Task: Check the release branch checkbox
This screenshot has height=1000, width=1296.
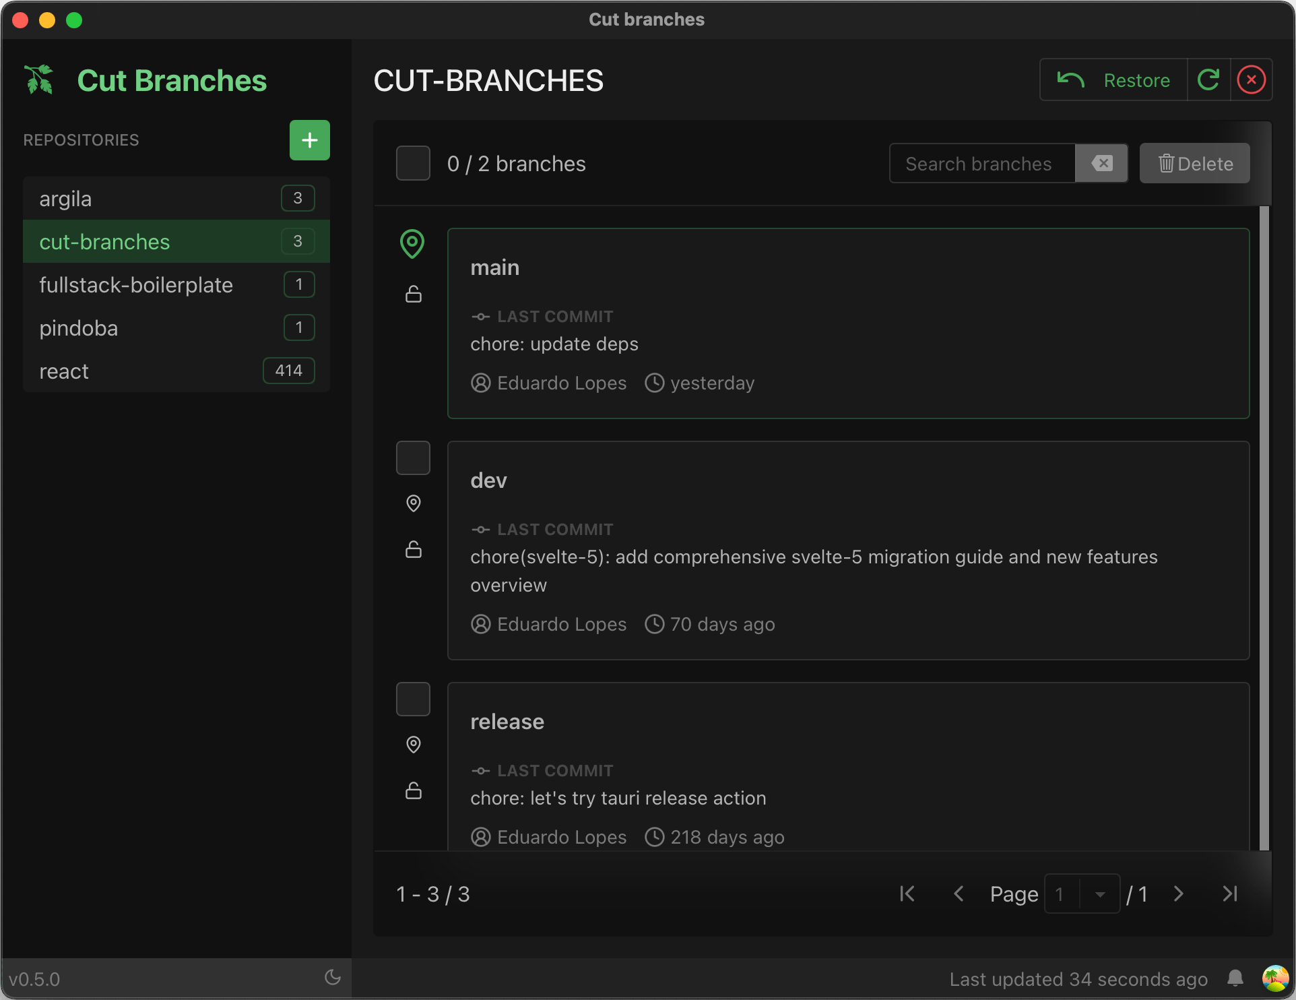Action: tap(413, 699)
